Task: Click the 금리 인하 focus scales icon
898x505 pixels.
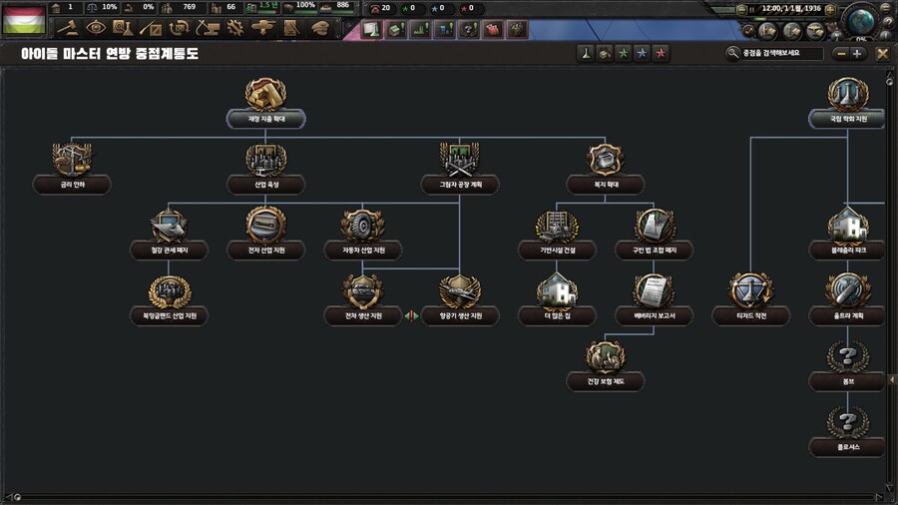Action: click(x=72, y=160)
